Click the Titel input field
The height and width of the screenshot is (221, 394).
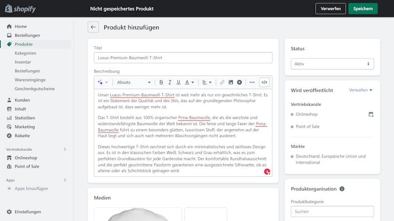[x=183, y=57]
